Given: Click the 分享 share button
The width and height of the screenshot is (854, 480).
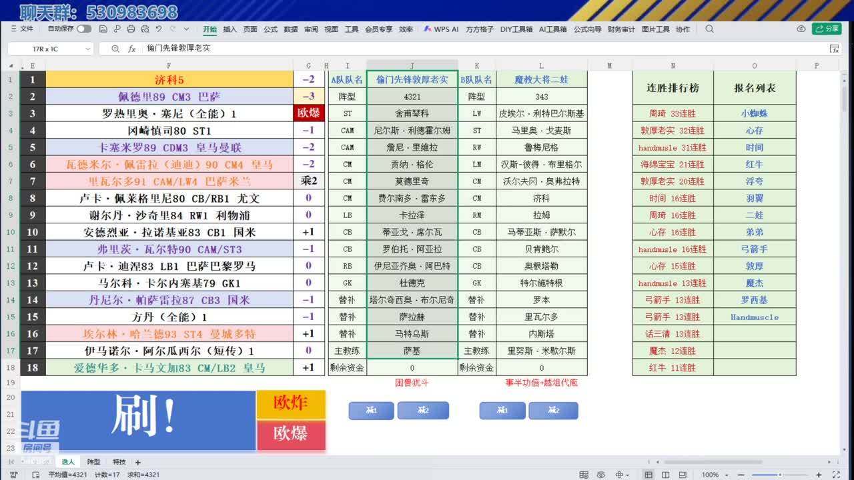Looking at the screenshot, I should point(827,29).
